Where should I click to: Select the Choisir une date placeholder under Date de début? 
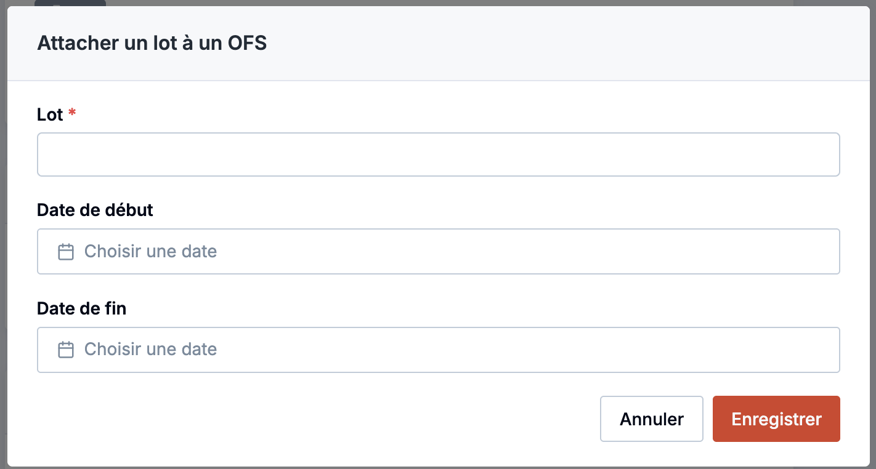(150, 252)
